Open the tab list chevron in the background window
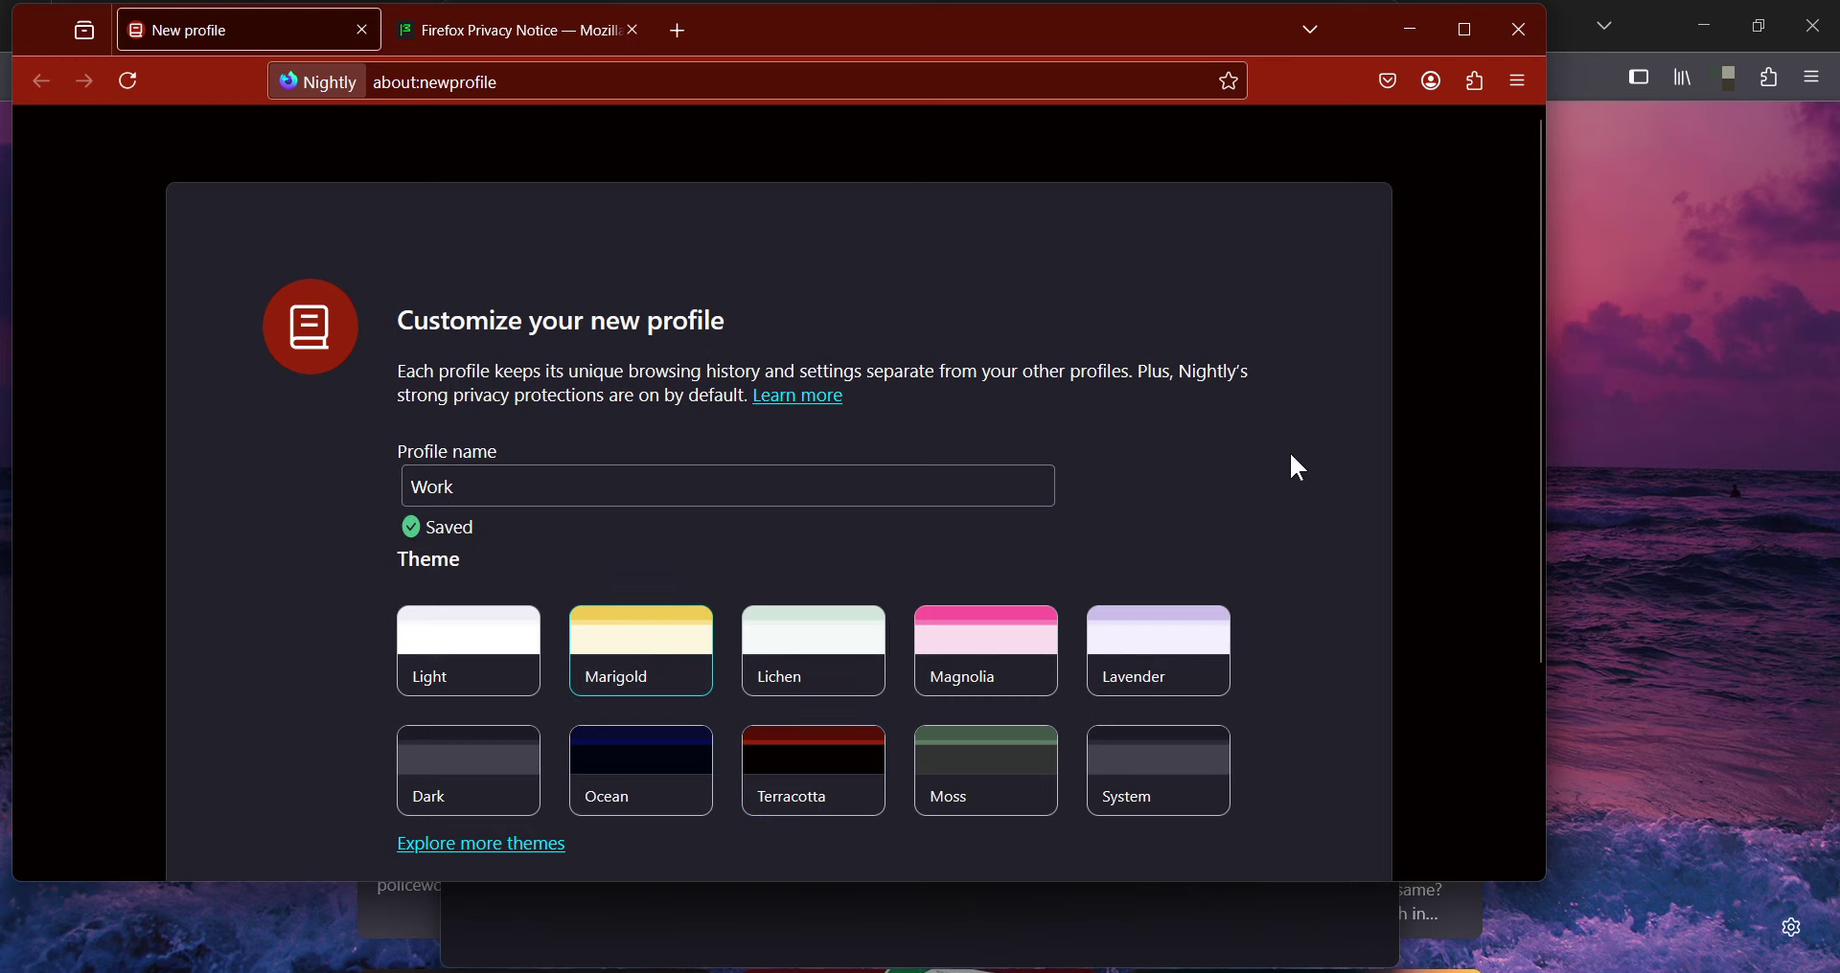 [x=1605, y=26]
